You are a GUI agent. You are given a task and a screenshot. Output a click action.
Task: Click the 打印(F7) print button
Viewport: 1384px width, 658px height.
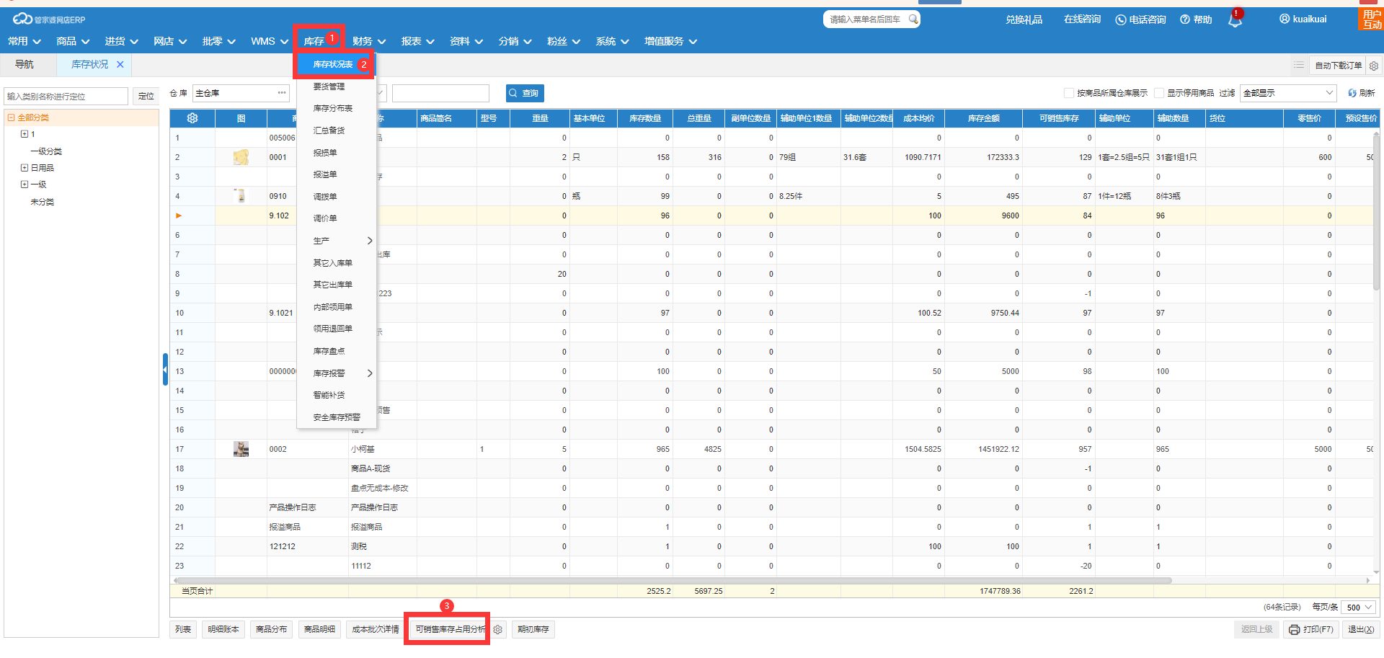click(x=1312, y=629)
